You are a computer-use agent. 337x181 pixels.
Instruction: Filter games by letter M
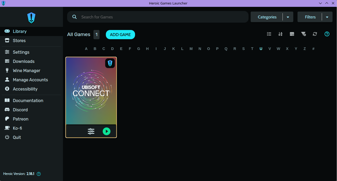click(191, 49)
